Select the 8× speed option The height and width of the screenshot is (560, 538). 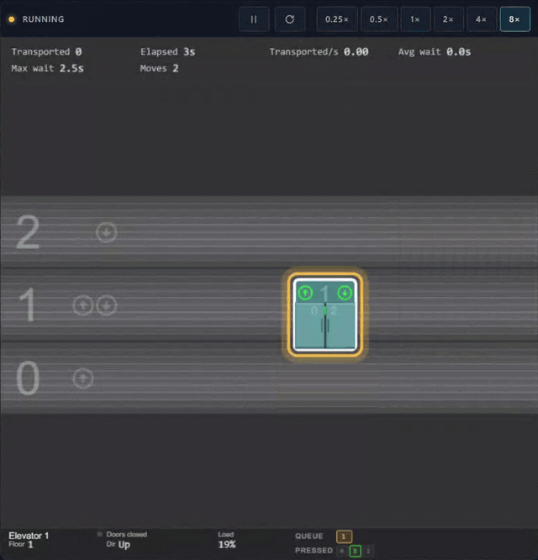[x=514, y=19]
